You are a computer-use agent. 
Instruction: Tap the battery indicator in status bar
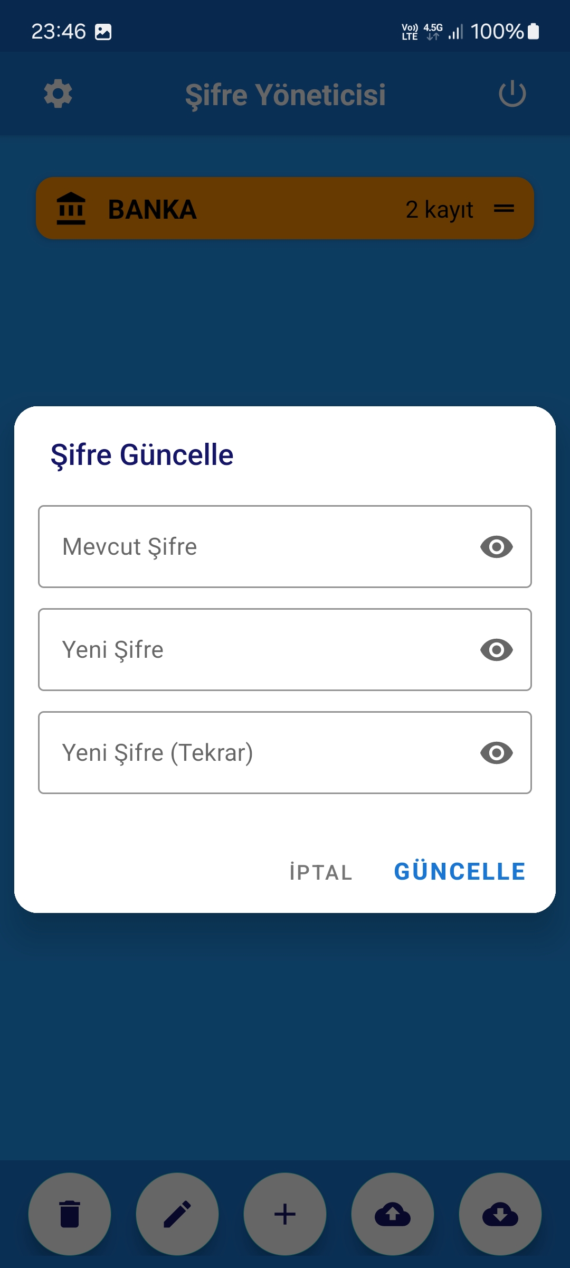[x=534, y=32]
